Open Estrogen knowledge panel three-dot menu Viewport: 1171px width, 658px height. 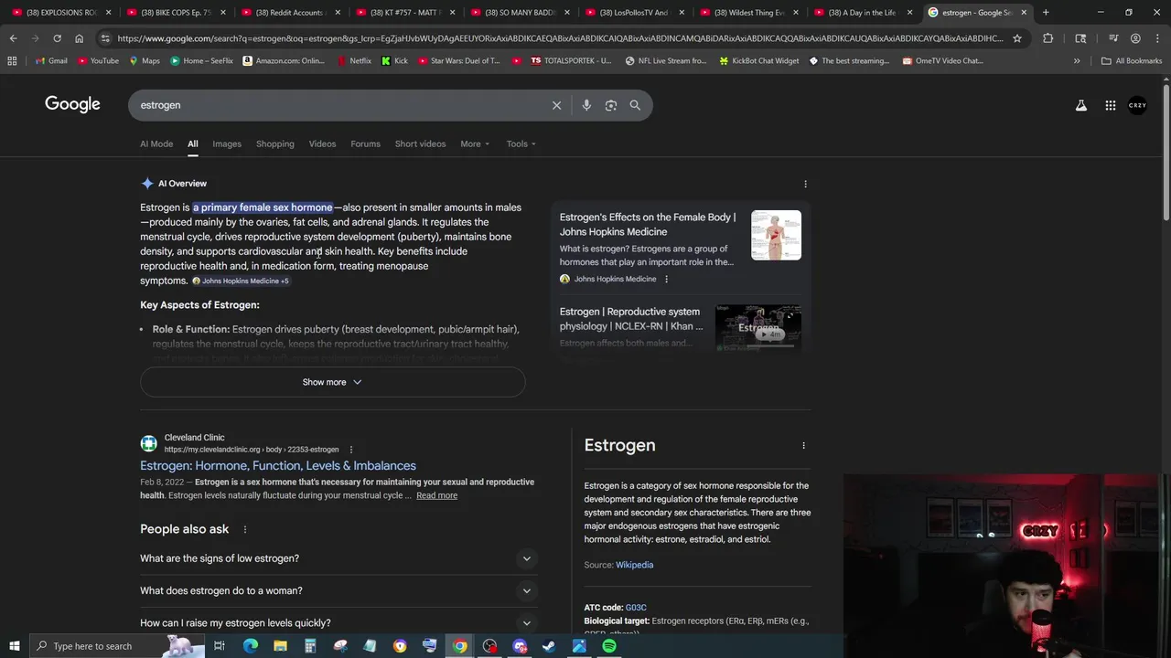coord(803,446)
